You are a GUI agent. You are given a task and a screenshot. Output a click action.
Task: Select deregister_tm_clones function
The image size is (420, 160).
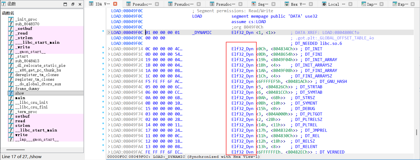click(x=45, y=75)
